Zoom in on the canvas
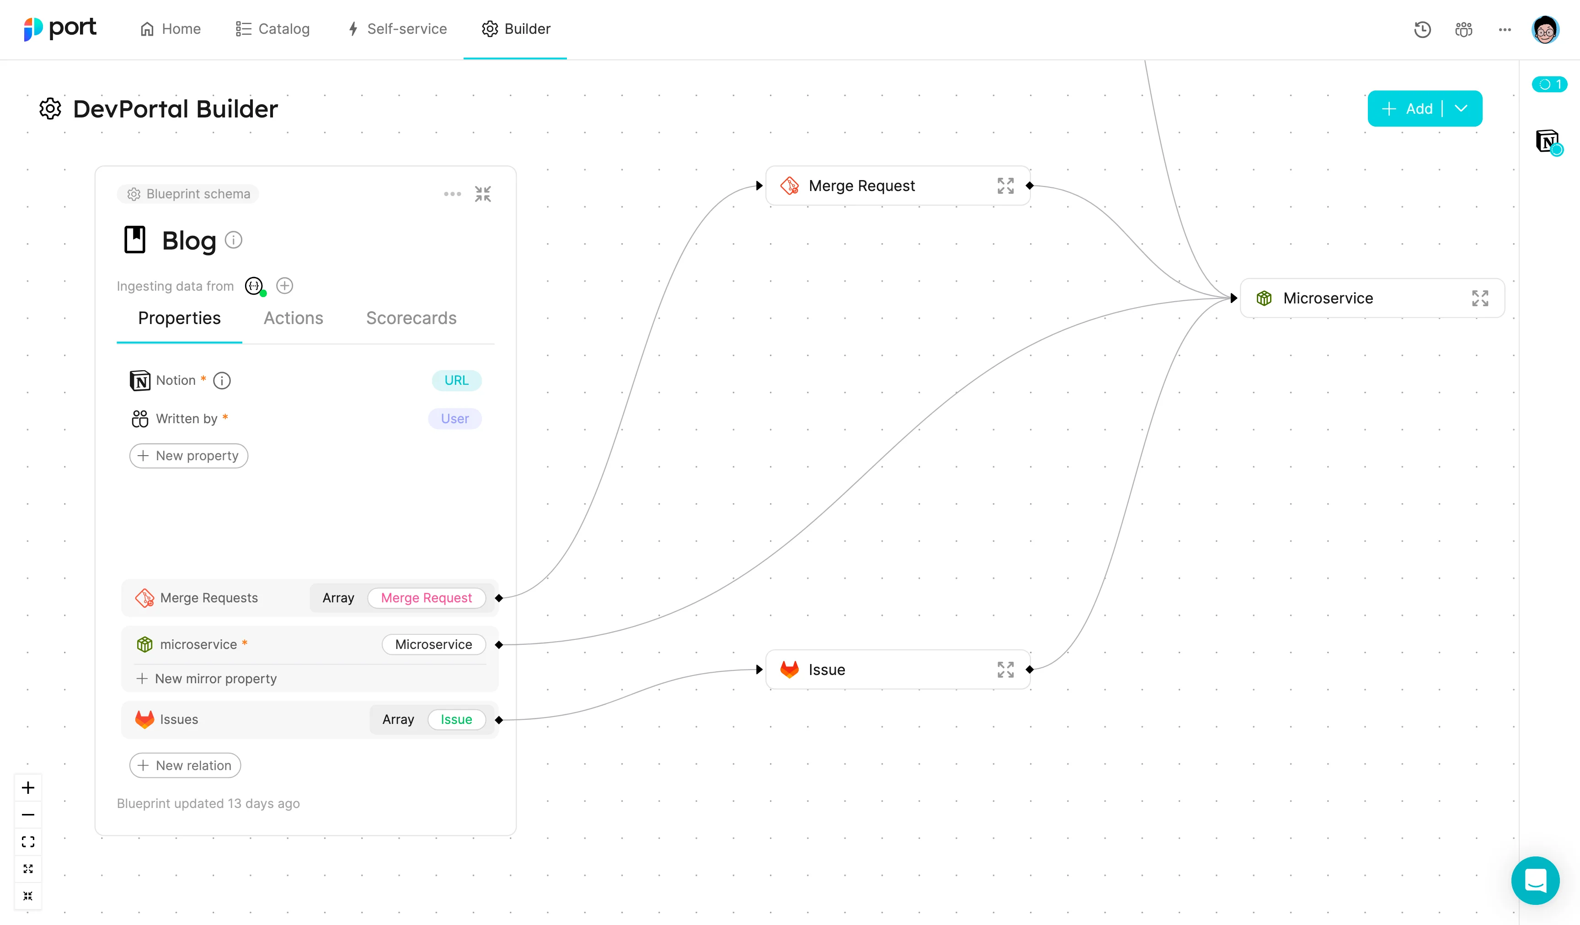Viewport: 1580px width, 925px height. [28, 788]
